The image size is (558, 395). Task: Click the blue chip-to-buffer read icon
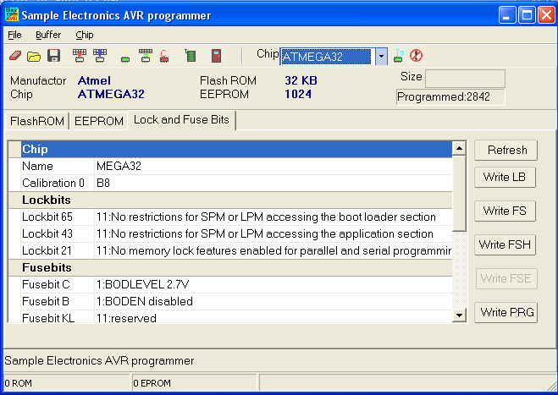pyautogui.click(x=100, y=57)
